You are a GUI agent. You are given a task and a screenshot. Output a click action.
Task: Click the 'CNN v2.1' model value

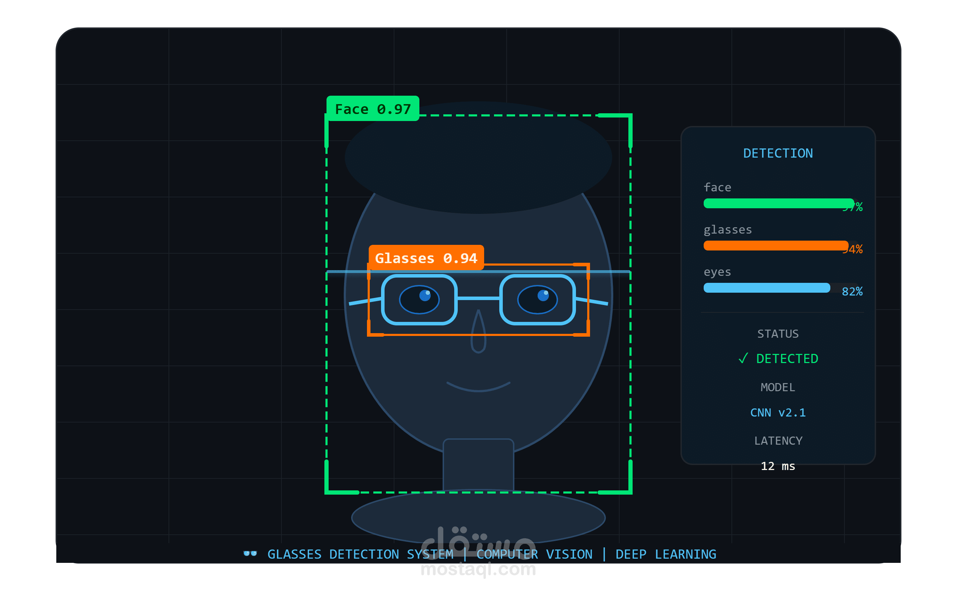click(778, 413)
